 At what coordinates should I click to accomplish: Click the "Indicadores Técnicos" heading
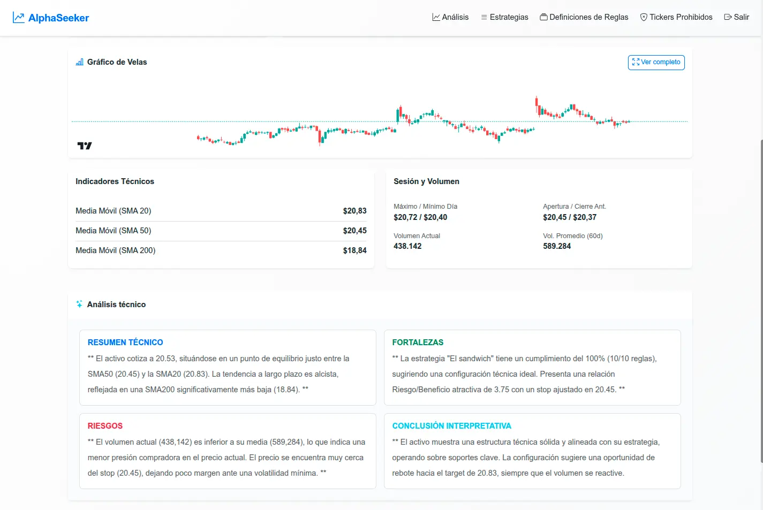[115, 181]
